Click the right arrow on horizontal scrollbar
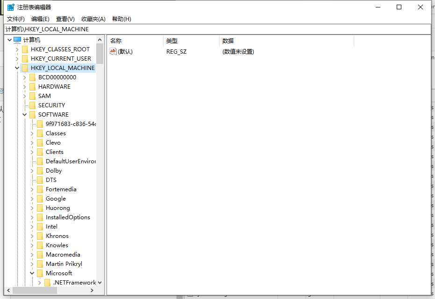The width and height of the screenshot is (435, 299). coord(92,290)
